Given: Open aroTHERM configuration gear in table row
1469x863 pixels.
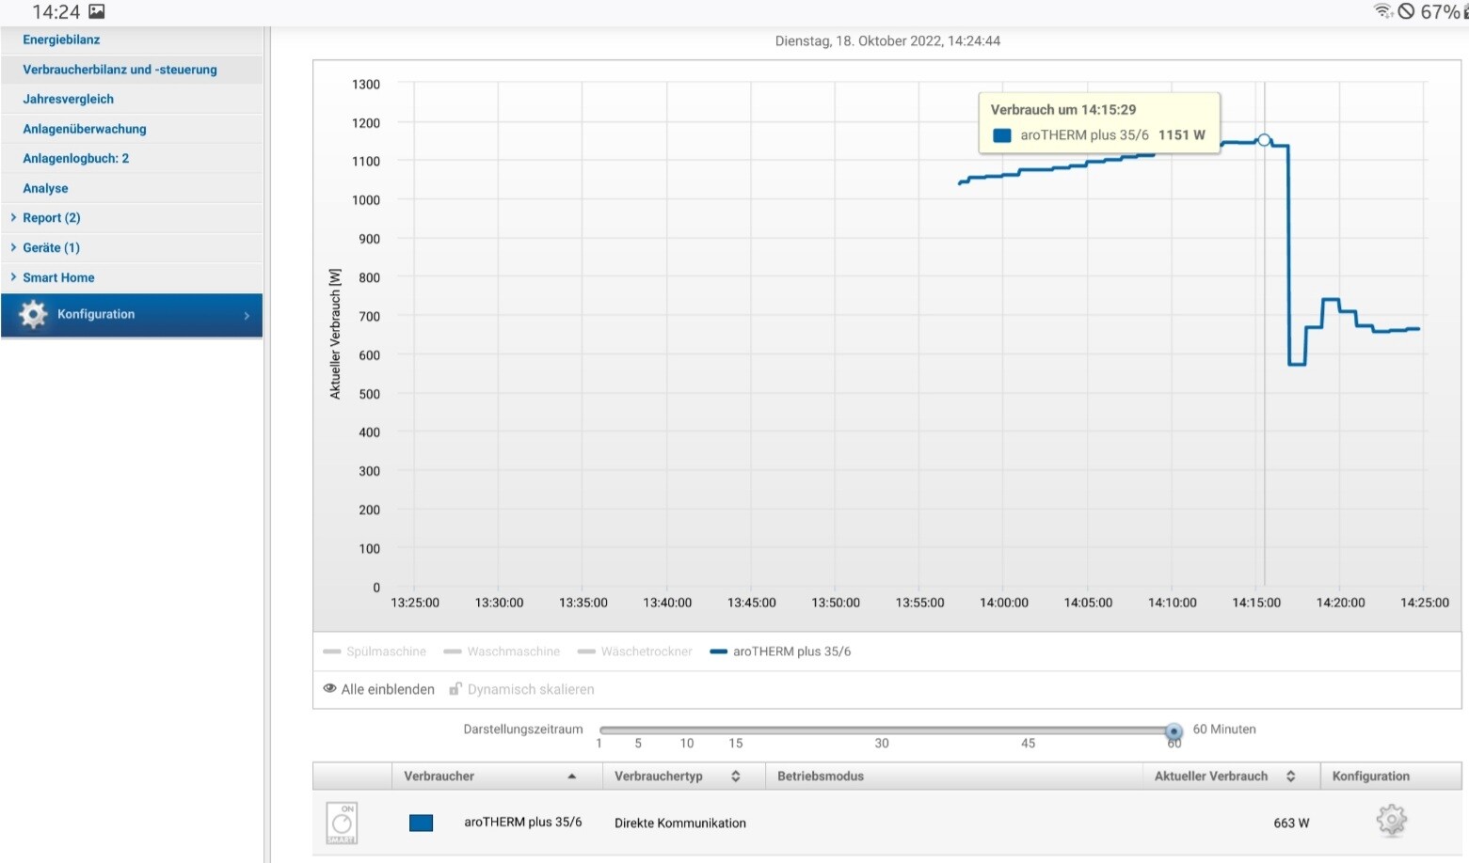Looking at the screenshot, I should pos(1391,821).
